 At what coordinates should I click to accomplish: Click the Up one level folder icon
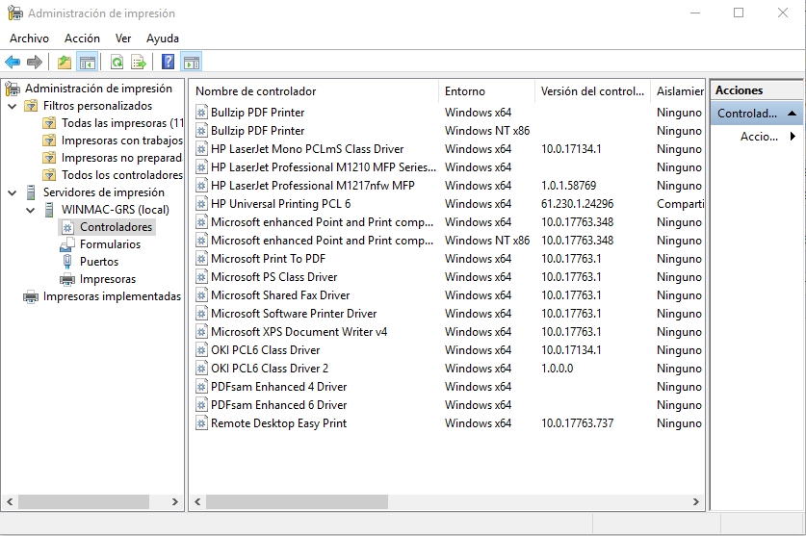point(65,63)
